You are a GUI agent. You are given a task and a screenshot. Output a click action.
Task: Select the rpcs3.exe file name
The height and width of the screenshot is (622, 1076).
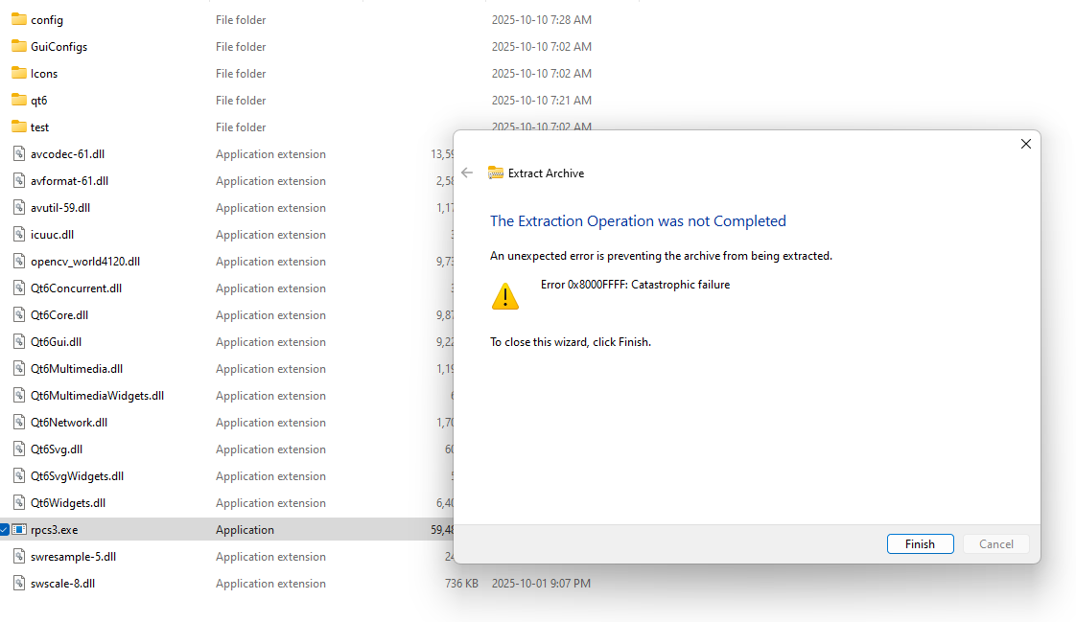tap(55, 529)
